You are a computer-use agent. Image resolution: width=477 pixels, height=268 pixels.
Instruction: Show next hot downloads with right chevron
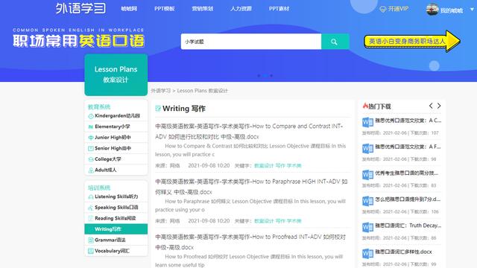click(x=439, y=106)
